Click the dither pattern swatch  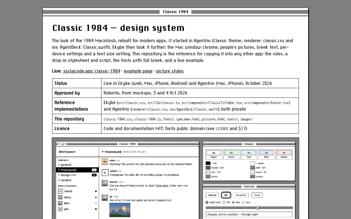click(x=208, y=177)
